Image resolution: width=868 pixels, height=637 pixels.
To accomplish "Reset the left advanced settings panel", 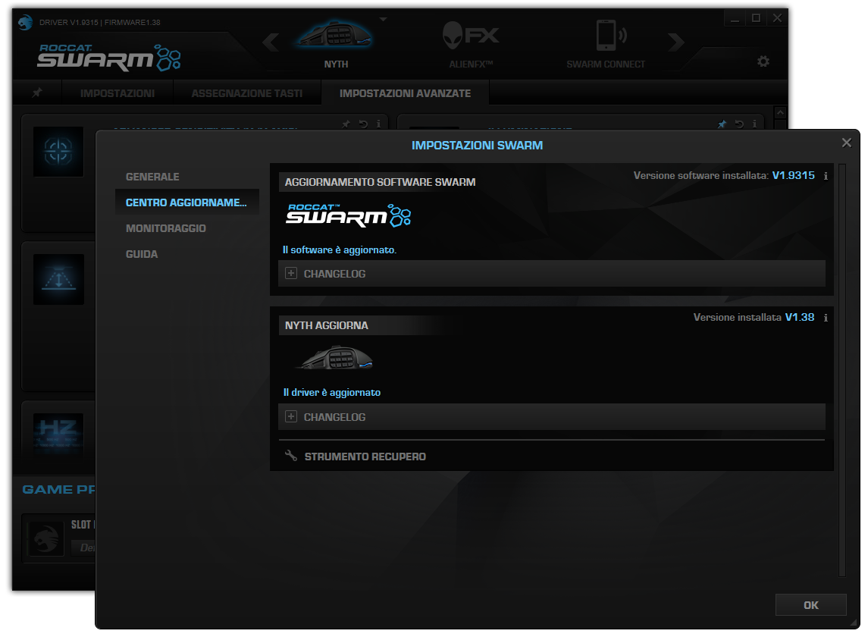I will [363, 124].
